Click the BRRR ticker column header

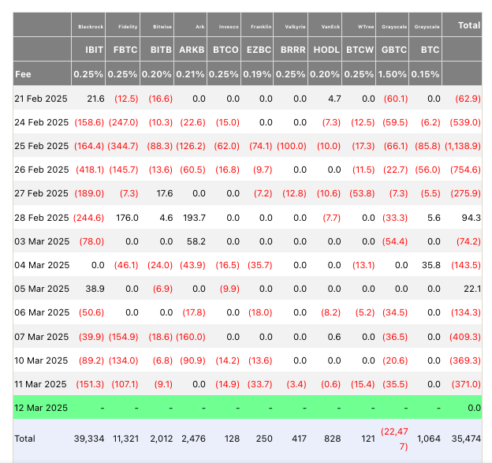[293, 50]
